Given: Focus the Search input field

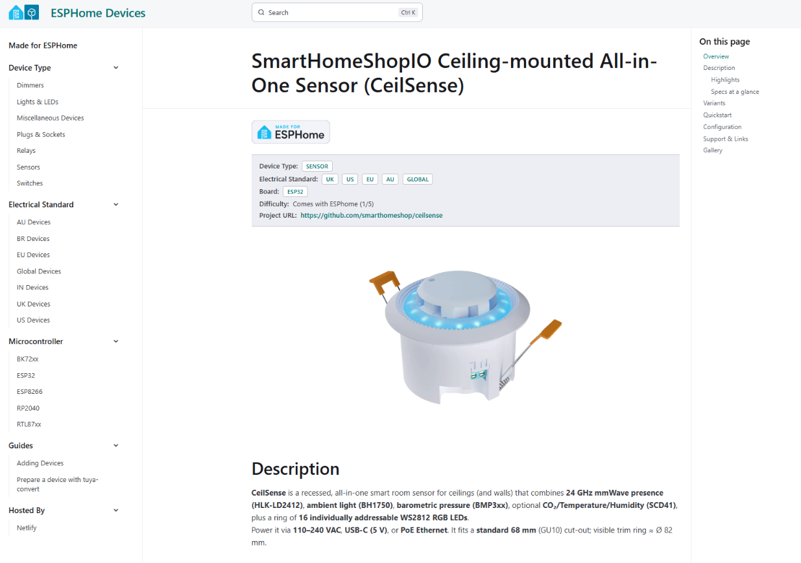Looking at the screenshot, I should tap(337, 12).
